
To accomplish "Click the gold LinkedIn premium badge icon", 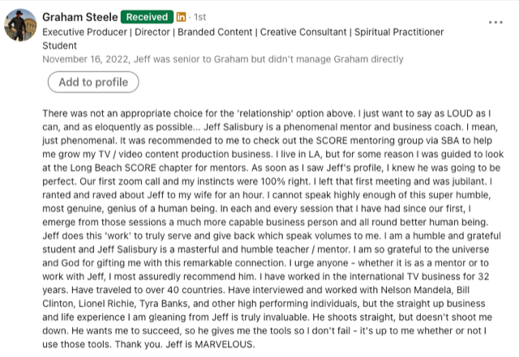I will (181, 17).
